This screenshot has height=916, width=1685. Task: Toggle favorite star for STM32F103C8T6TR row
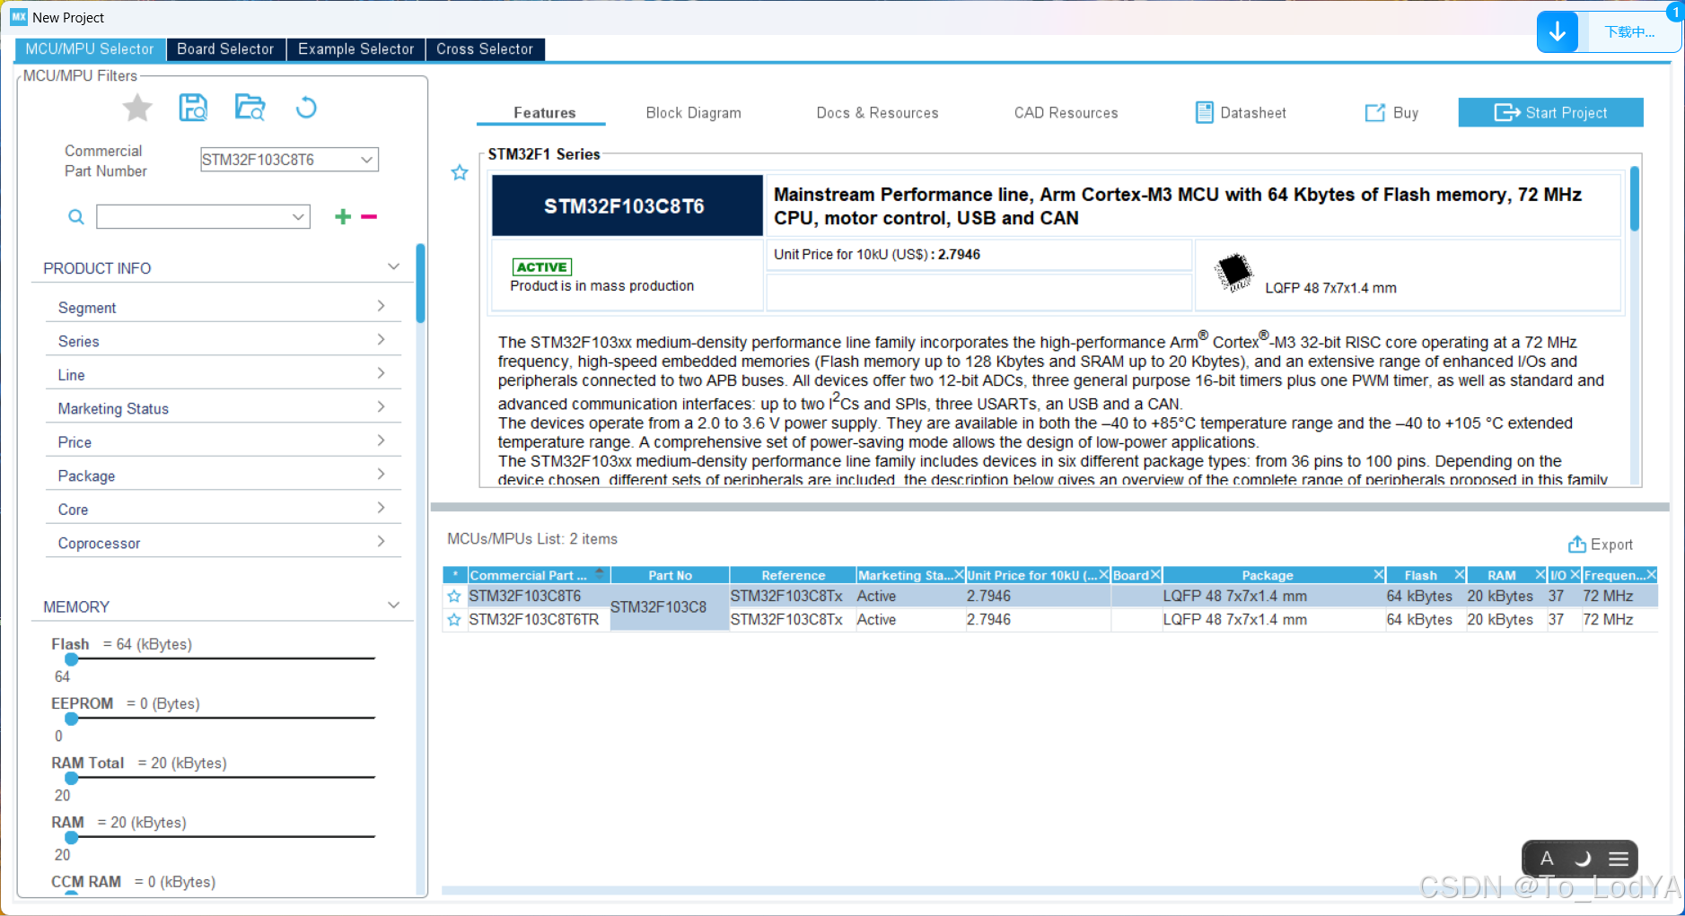[454, 620]
